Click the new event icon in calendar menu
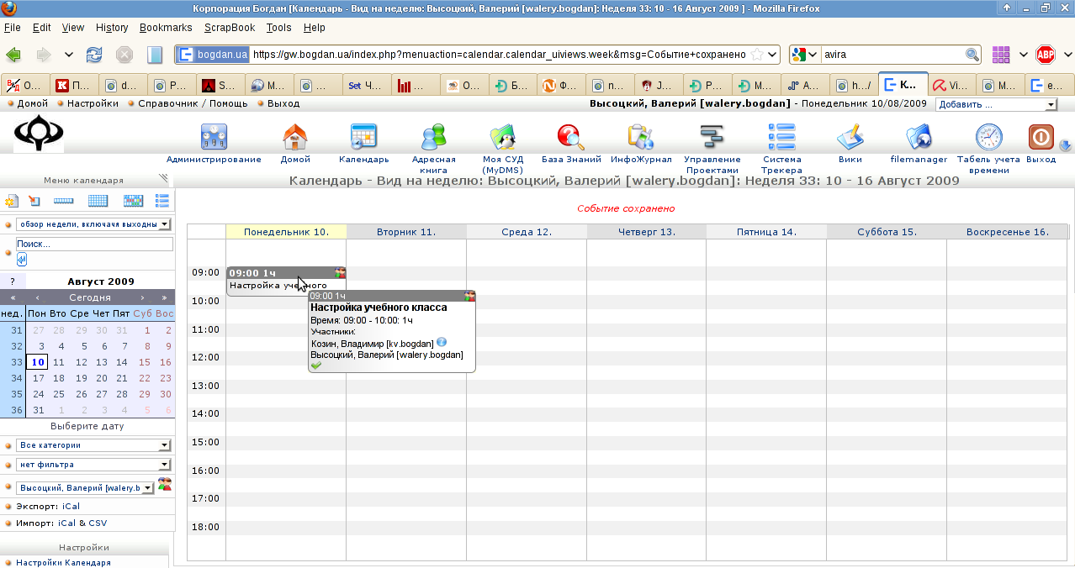This screenshot has width=1075, height=568. (x=11, y=201)
